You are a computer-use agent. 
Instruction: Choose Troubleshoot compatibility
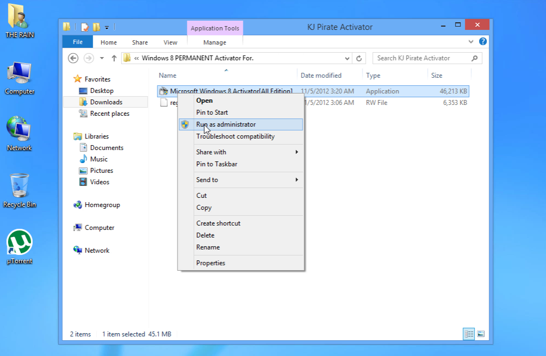241,136
